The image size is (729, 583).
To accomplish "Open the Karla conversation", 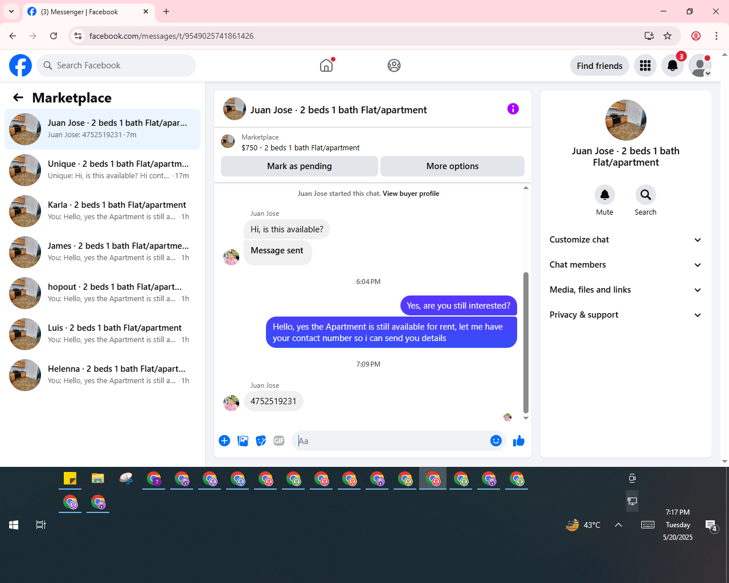I will point(103,211).
